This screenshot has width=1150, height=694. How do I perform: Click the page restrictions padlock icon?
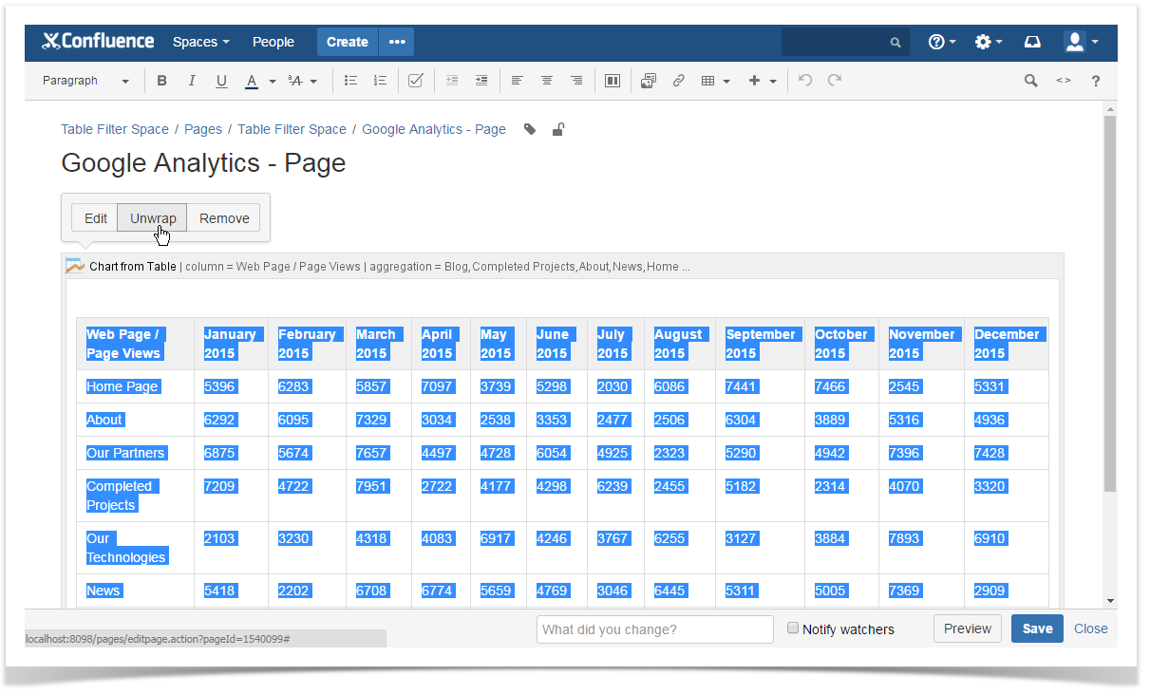click(558, 130)
